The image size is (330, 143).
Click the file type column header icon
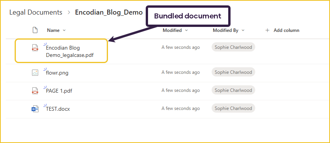35,30
